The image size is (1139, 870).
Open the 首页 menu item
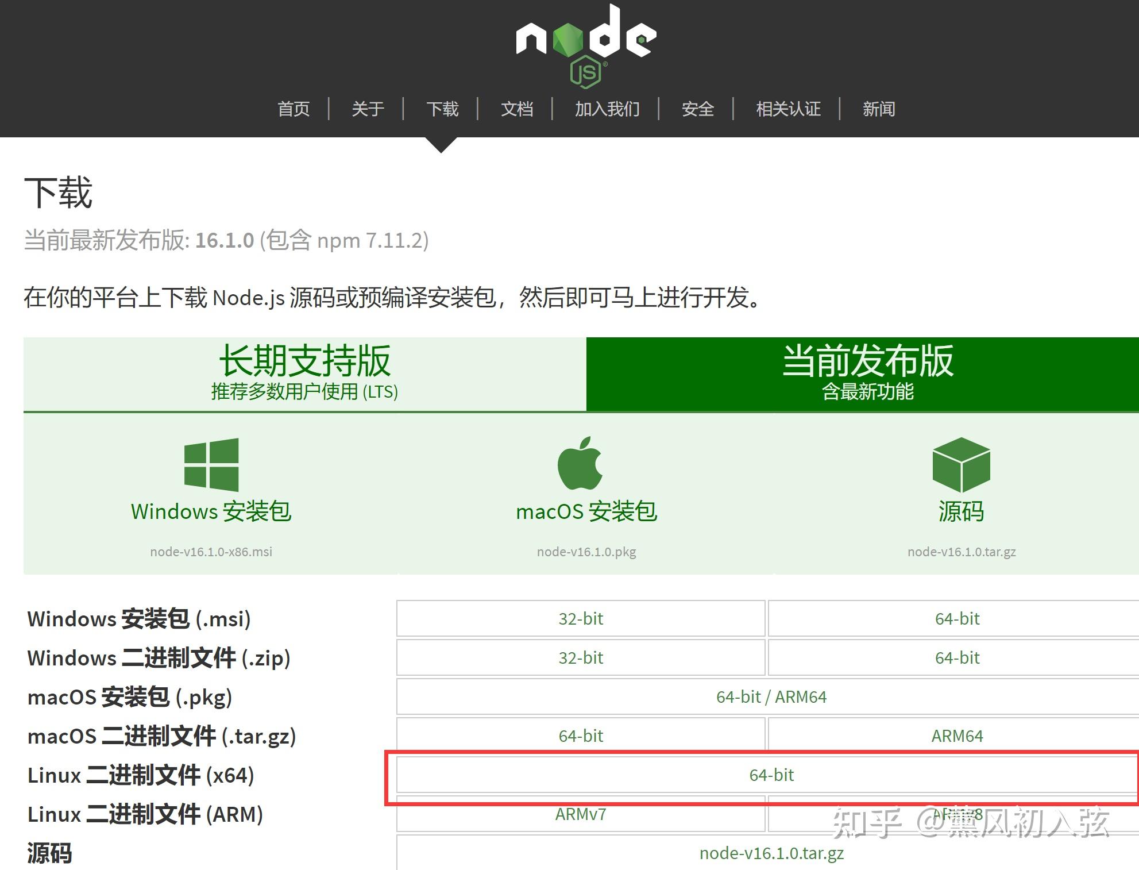294,109
